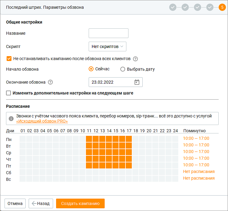
Task: Enable Sunday hour 20 schedule cell
Action: [149, 179]
